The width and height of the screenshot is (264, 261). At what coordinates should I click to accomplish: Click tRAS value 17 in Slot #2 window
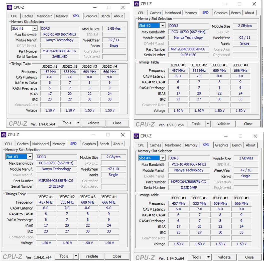pyautogui.click(x=178, y=93)
